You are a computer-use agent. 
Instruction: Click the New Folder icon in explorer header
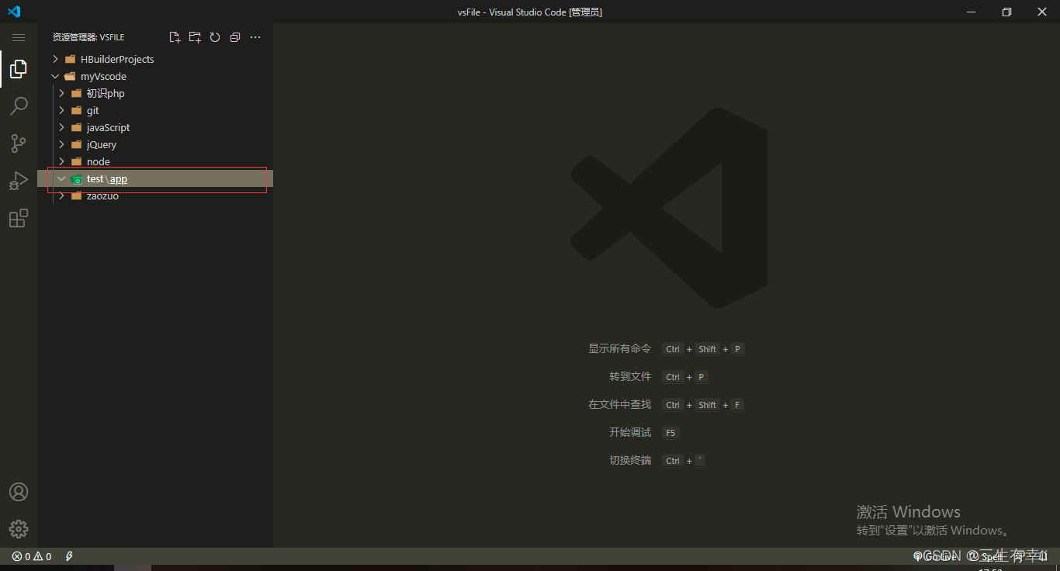click(x=195, y=37)
